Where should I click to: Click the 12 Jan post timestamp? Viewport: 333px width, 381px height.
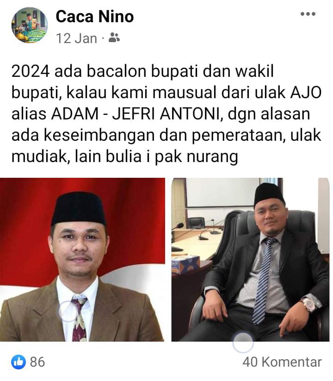(76, 38)
